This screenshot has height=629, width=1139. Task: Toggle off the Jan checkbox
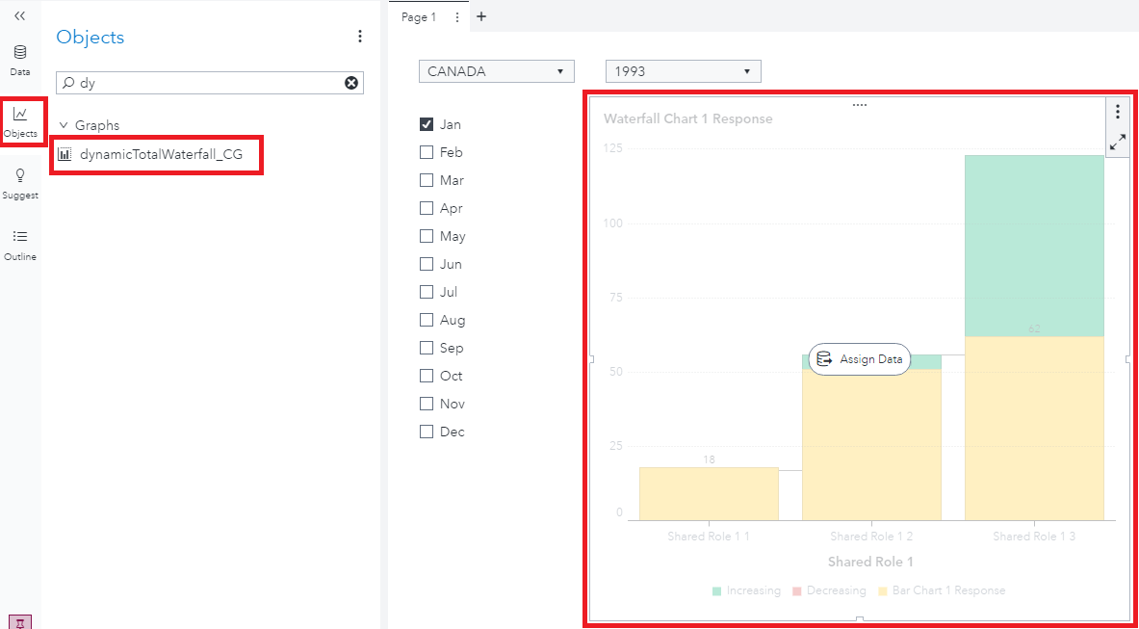coord(425,123)
